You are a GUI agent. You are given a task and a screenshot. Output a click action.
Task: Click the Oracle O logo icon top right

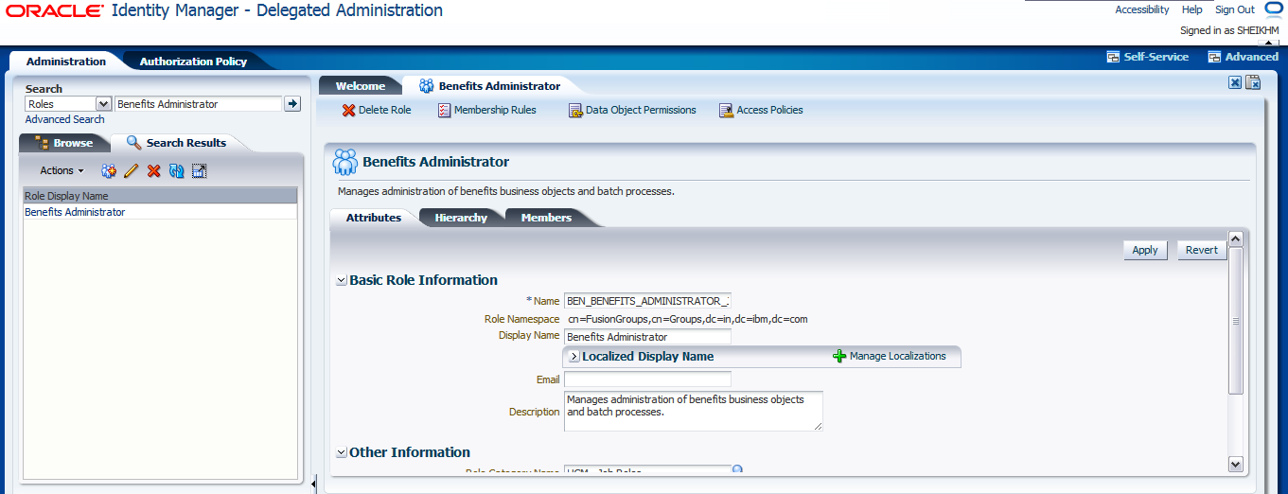(x=1273, y=9)
